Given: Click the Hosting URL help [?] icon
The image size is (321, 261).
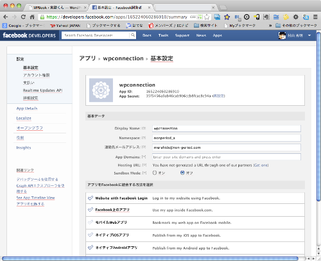Looking at the screenshot, I should pyautogui.click(x=144, y=165).
